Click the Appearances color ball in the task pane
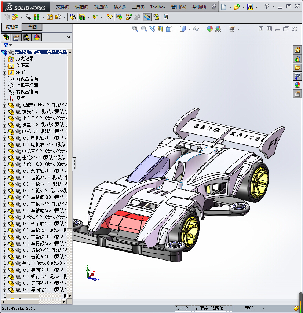This screenshot has height=313, width=303. tap(297, 85)
